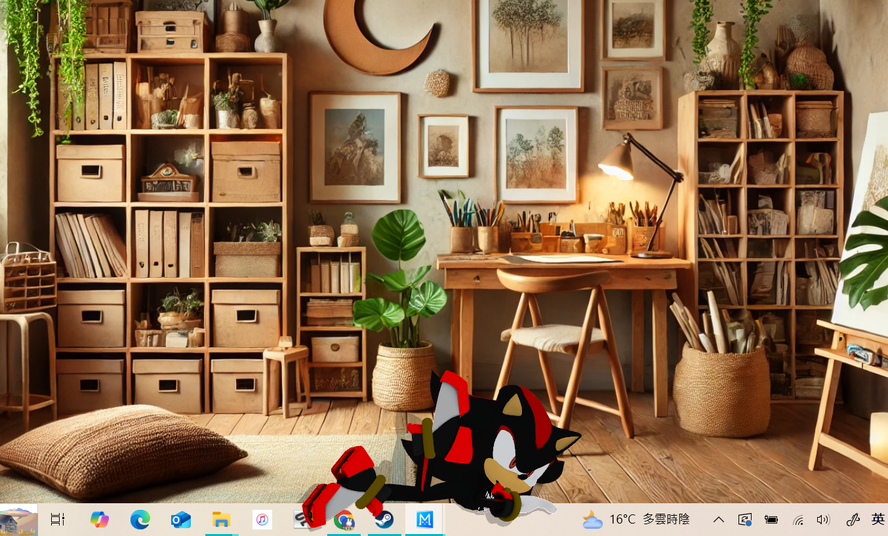Open the Search highlights image at taskbar start
Screen dimensions: 888x536
click(18, 520)
